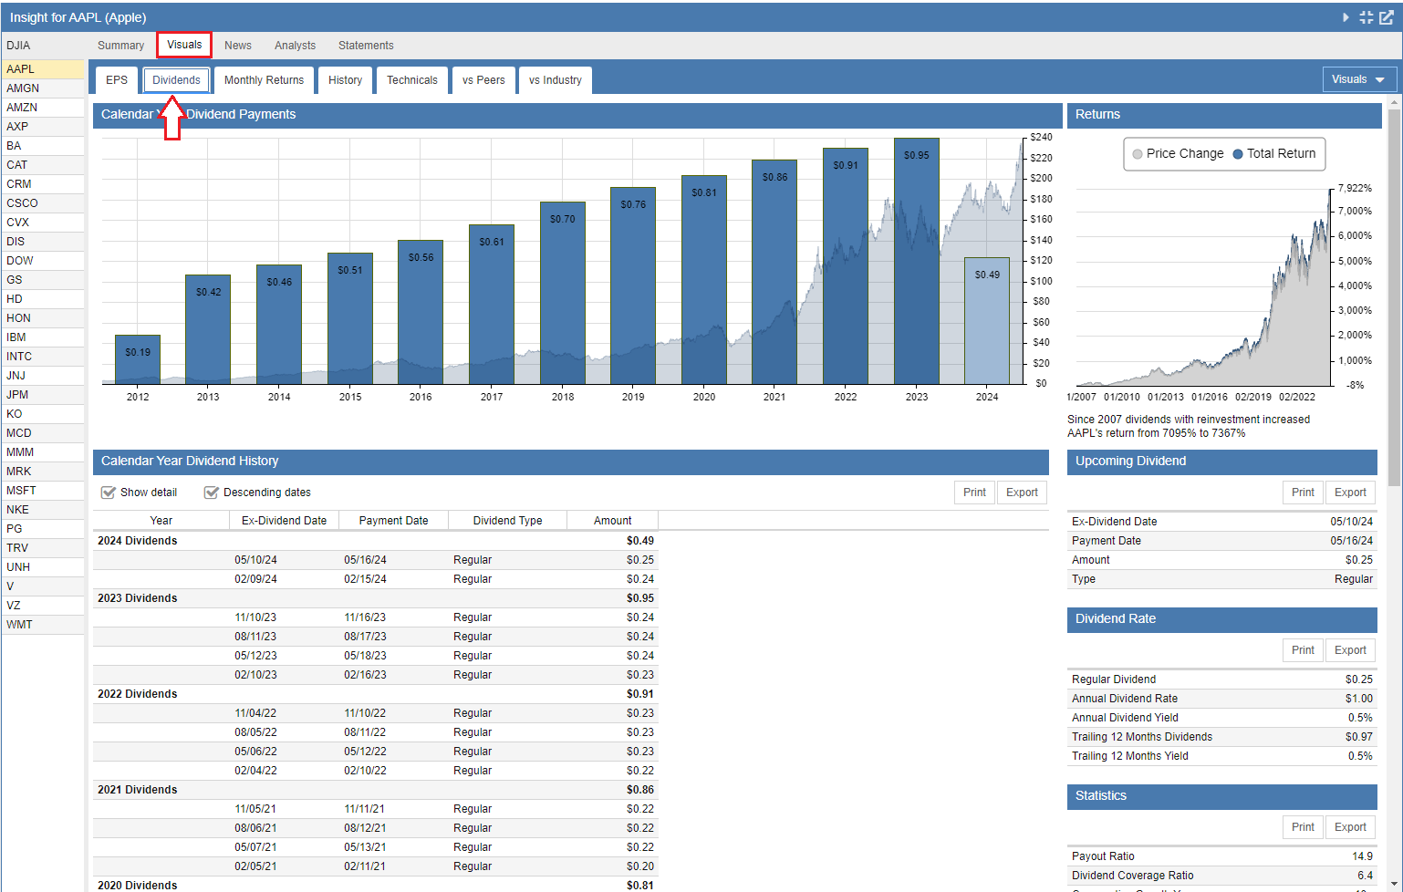Click the Year column header

161,521
